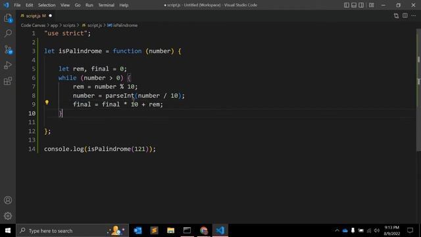Click 'while' keyword on line 6
Screen dimensions: 421x237
67,78
